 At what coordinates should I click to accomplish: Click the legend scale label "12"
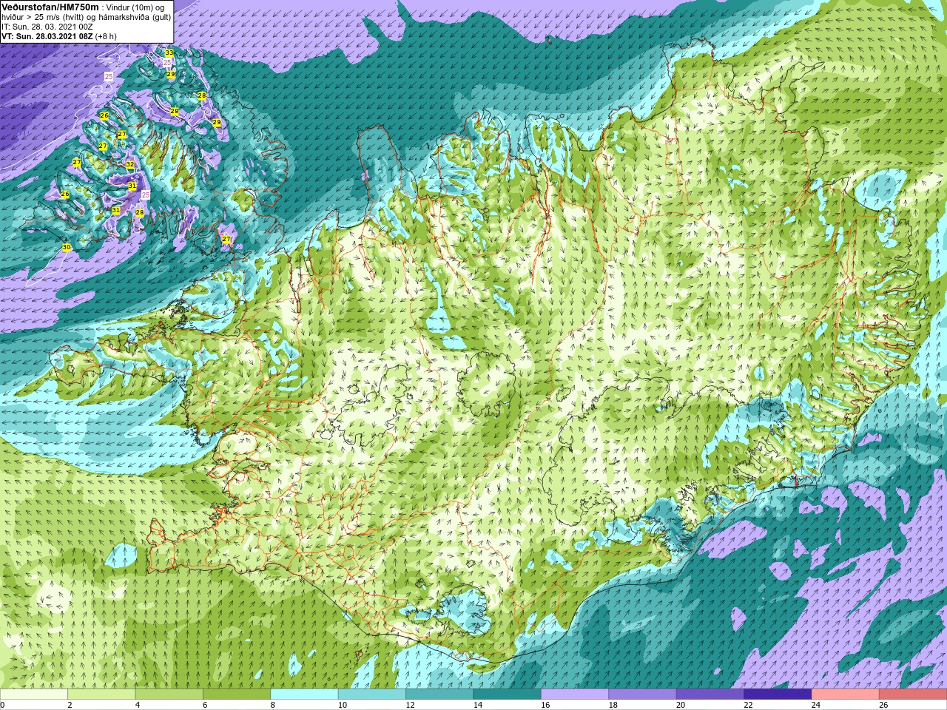point(410,705)
